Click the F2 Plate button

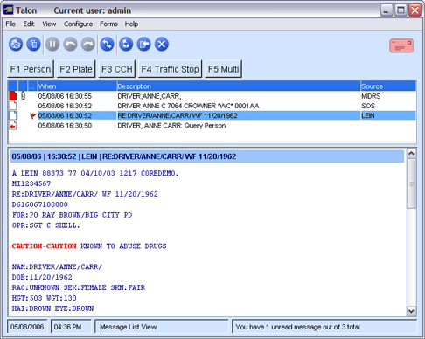click(x=76, y=69)
